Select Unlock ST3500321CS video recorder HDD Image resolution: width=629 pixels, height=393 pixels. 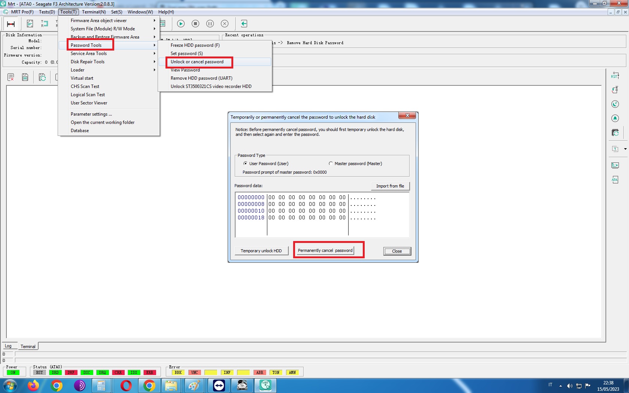(215, 86)
